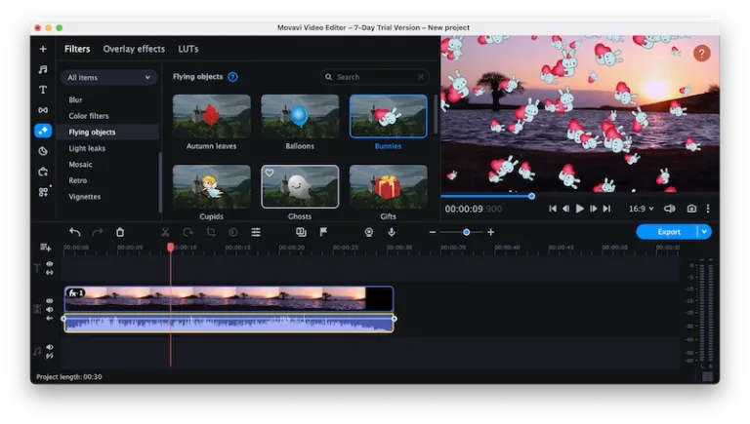Toggle title track visibility eye
750x424 pixels.
(x=50, y=264)
